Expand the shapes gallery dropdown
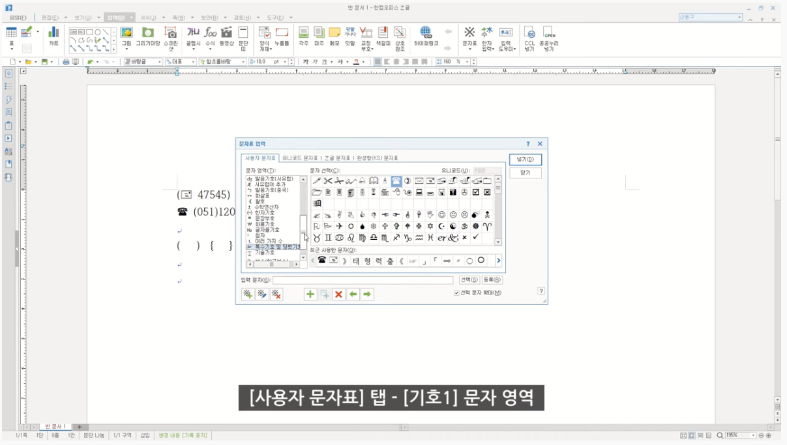This screenshot has width=787, height=445. click(114, 49)
